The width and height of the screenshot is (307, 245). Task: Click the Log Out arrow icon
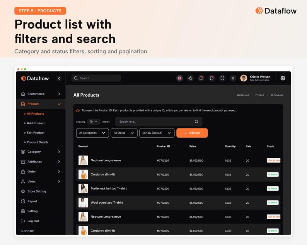23,221
